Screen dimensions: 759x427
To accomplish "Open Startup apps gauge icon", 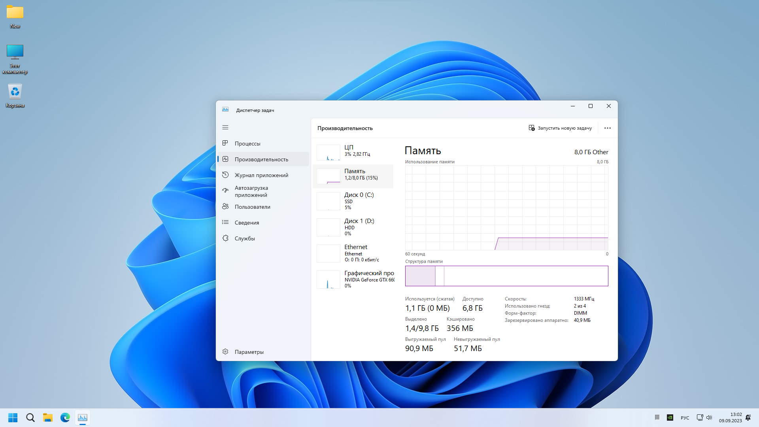I will pos(225,191).
